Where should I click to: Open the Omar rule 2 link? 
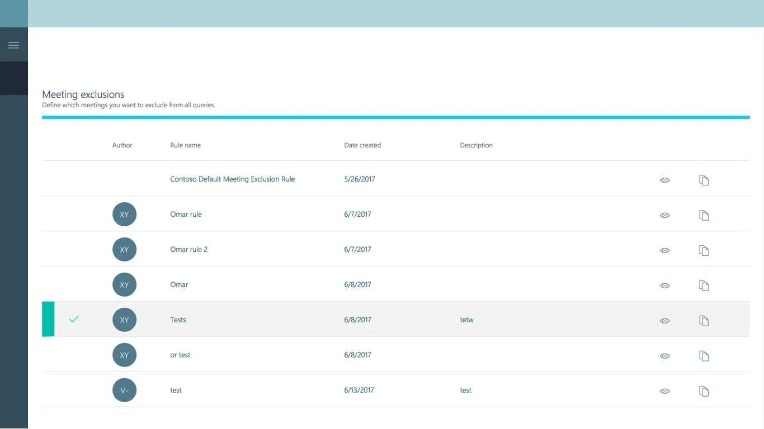coord(189,249)
